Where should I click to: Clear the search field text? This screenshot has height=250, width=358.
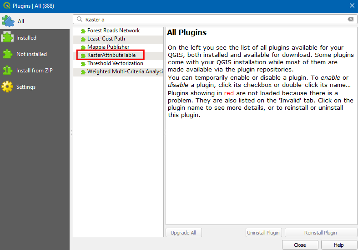coord(350,20)
